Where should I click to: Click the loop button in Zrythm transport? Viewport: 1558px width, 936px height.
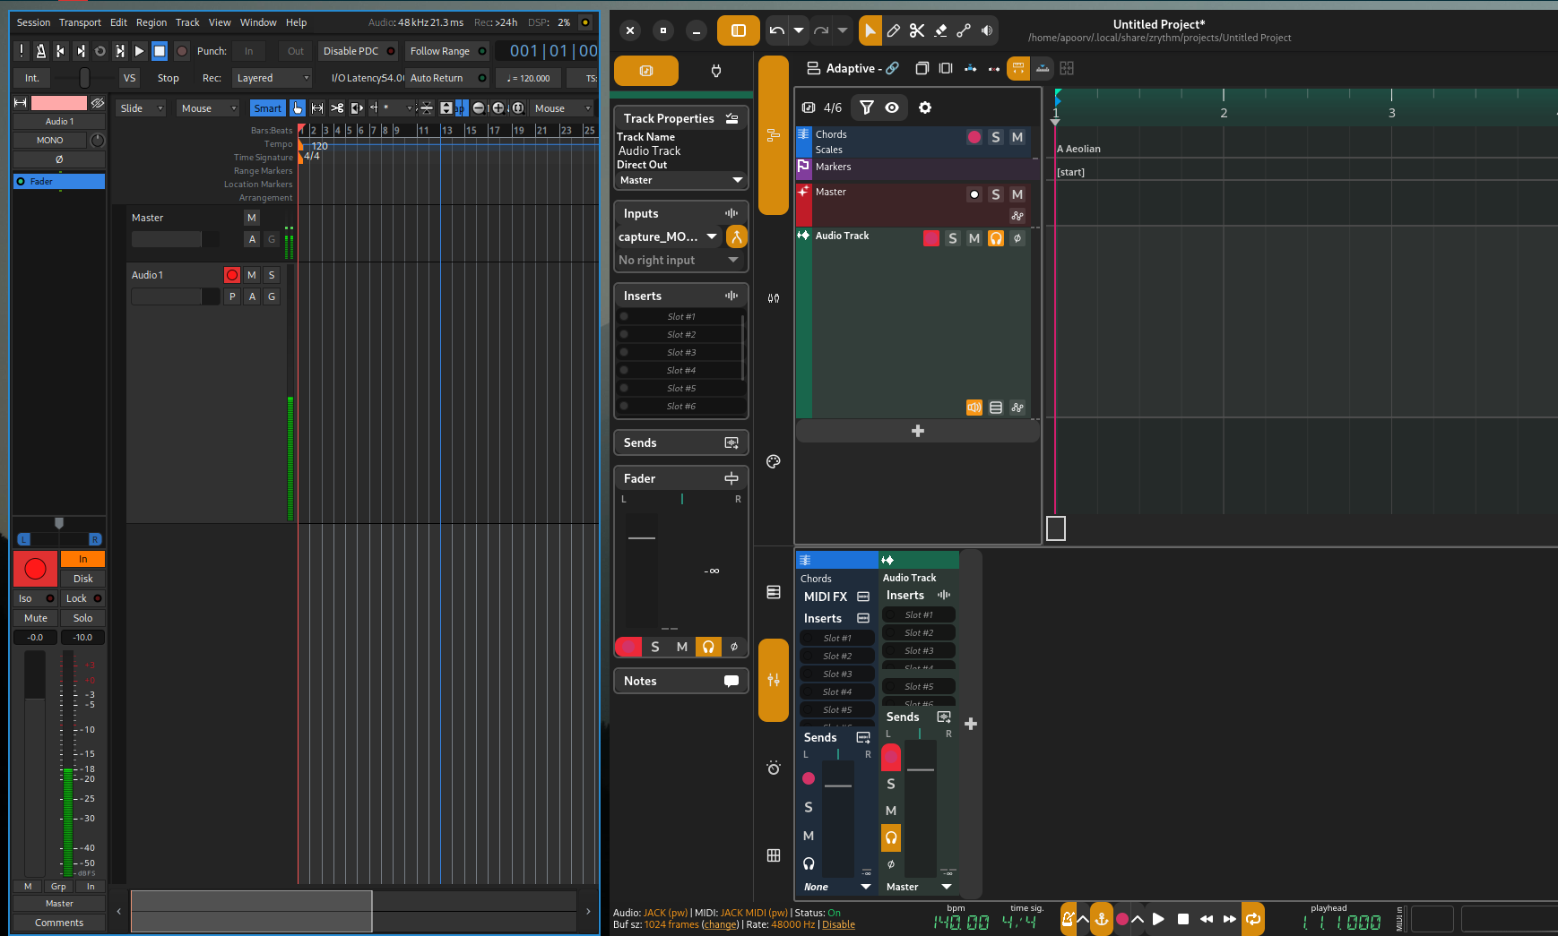(1252, 919)
